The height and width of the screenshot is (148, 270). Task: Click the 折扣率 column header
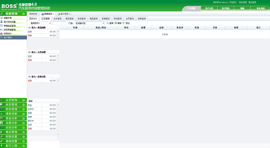pyautogui.click(x=180, y=28)
